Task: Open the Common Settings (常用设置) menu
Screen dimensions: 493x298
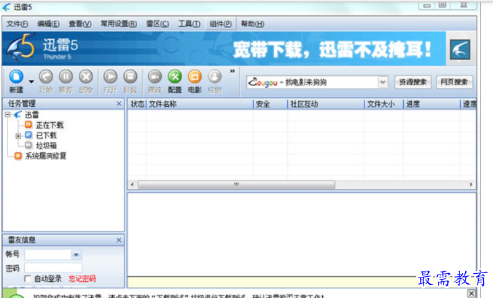Action: (118, 24)
